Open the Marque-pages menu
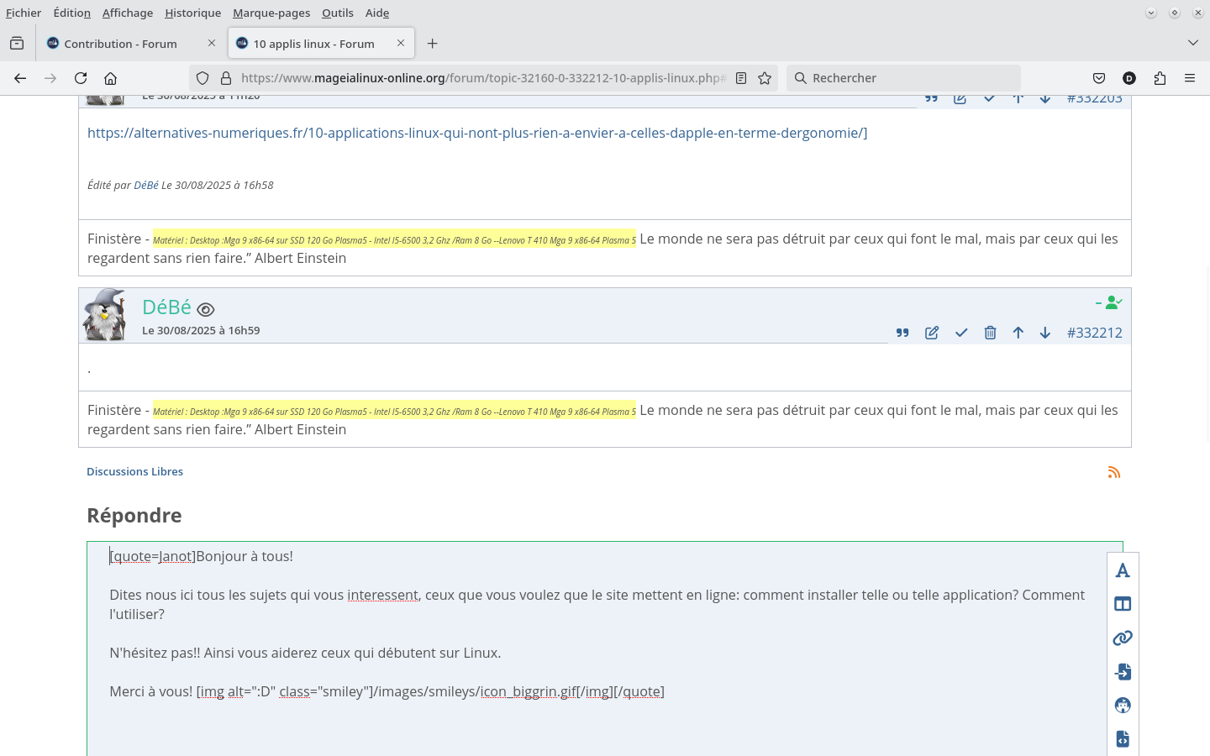This screenshot has height=756, width=1210. [x=271, y=13]
